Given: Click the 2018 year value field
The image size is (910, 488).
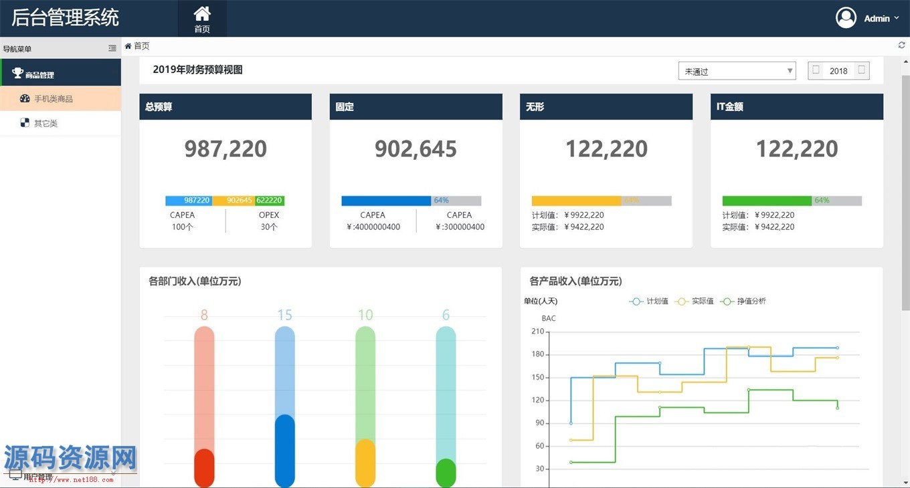Looking at the screenshot, I should point(838,71).
